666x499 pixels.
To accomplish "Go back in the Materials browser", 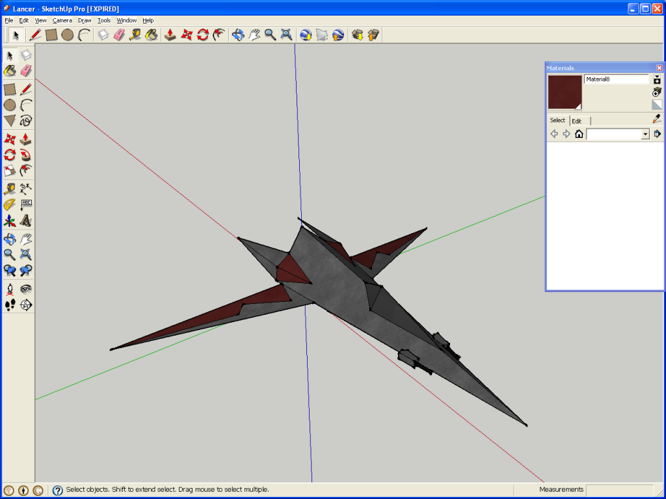I will (554, 134).
